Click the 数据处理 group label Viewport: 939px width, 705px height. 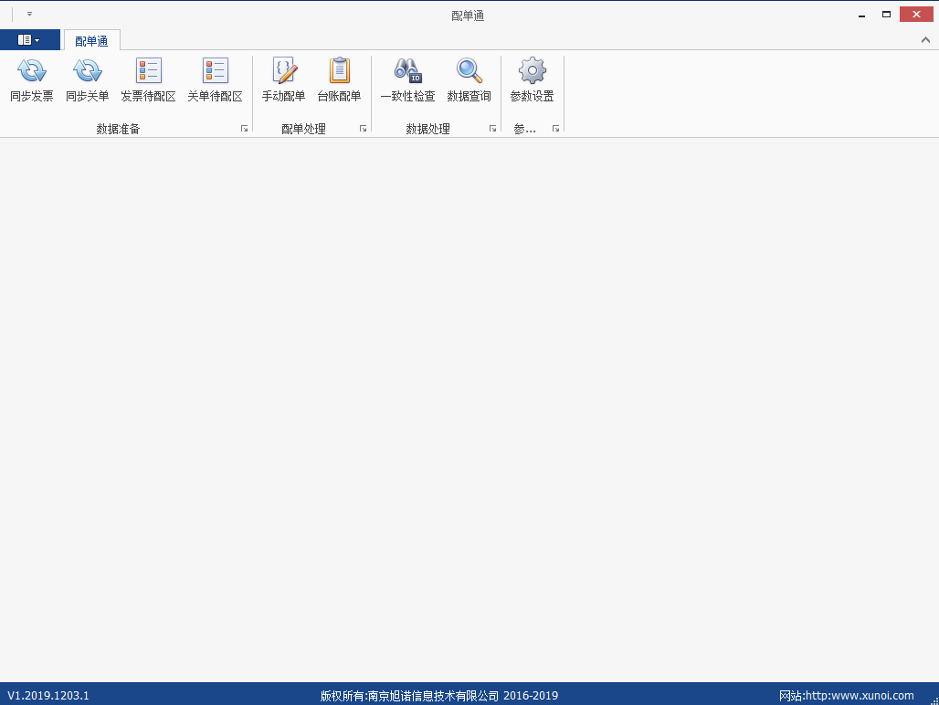click(x=427, y=129)
